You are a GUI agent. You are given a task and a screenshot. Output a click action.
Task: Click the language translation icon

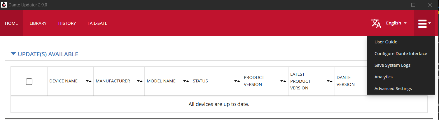point(376,23)
